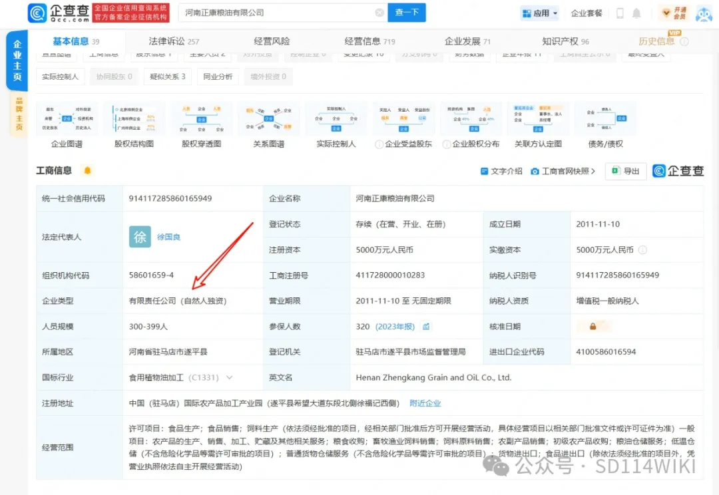719x495 pixels.
Task: Switch to the 经营风险 tab
Action: pos(272,41)
